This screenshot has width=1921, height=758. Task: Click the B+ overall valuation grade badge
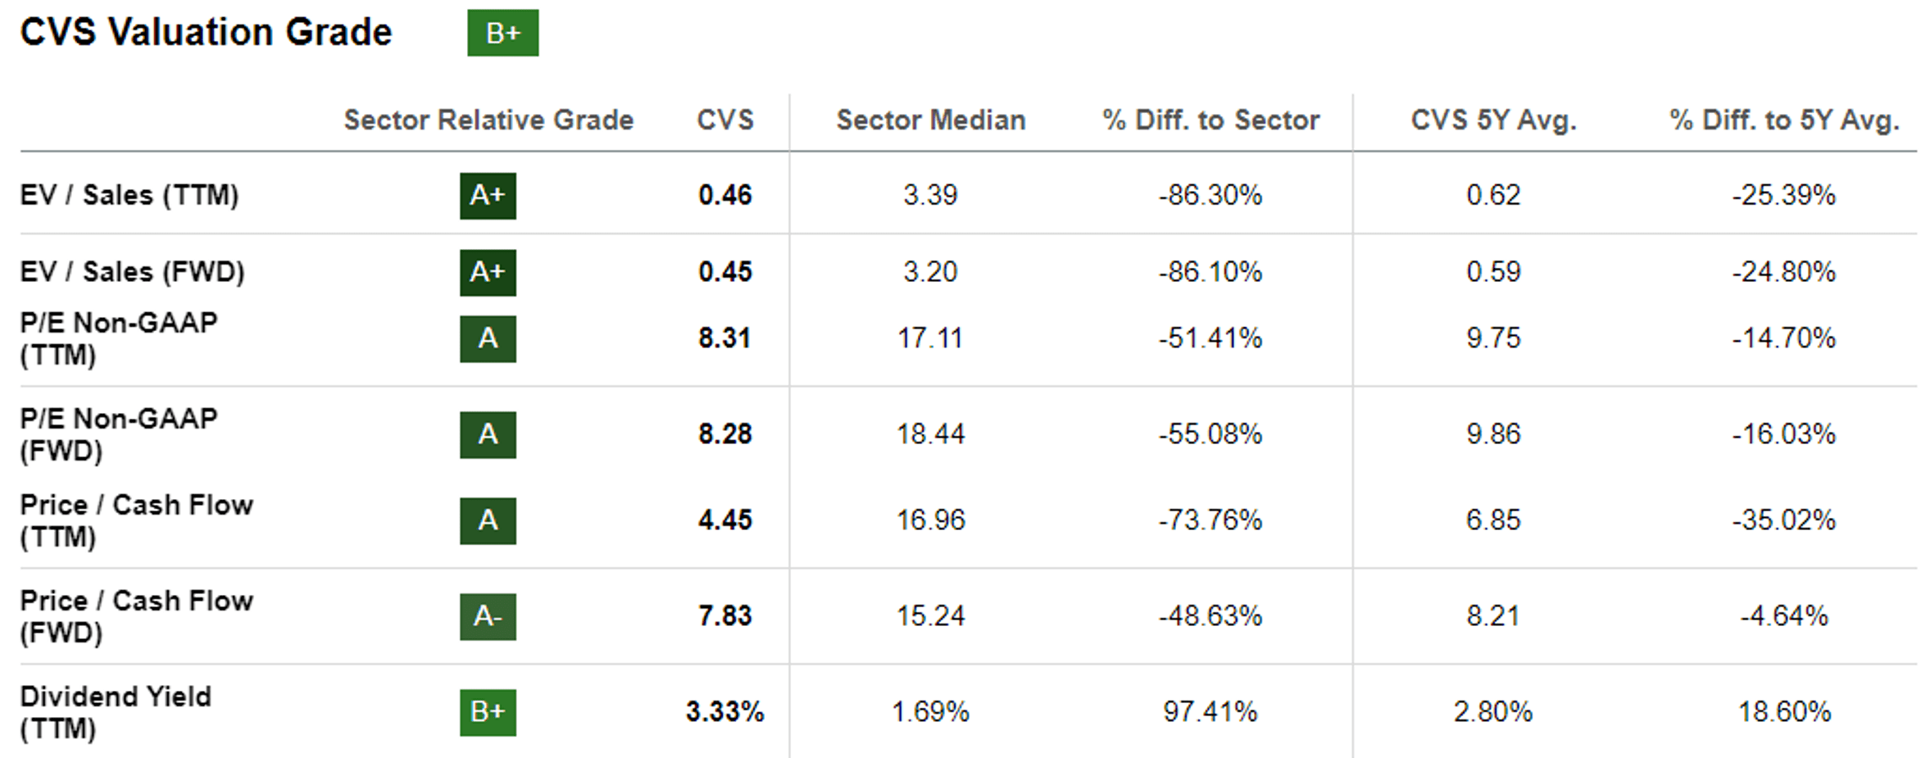point(502,34)
